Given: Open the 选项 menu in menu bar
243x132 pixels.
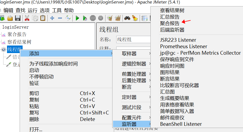Looking at the screenshot, I should (x=45, y=11).
